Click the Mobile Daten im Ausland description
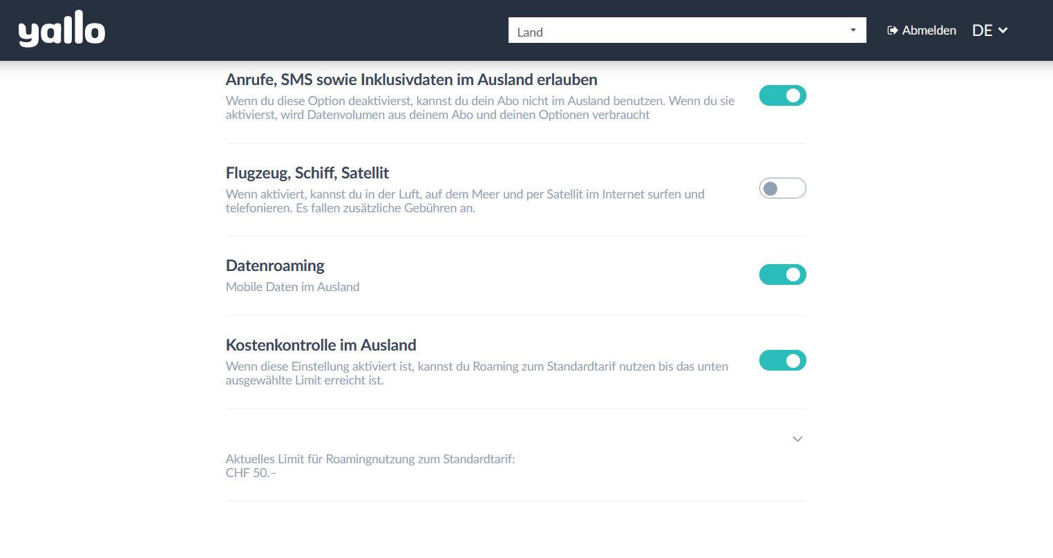Image resolution: width=1053 pixels, height=558 pixels. pyautogui.click(x=292, y=287)
